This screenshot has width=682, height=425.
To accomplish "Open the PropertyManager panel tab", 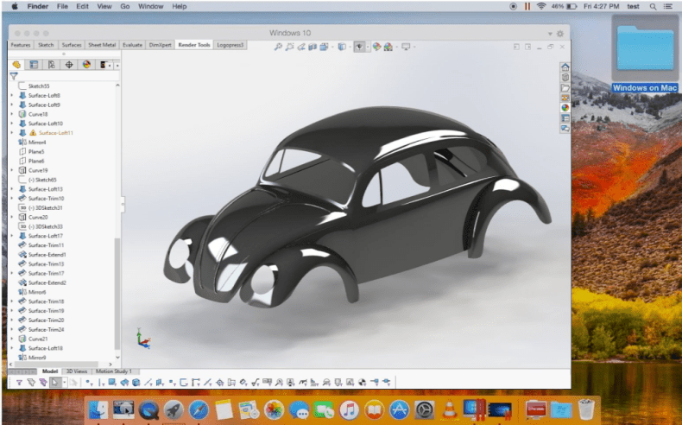I will tap(34, 64).
